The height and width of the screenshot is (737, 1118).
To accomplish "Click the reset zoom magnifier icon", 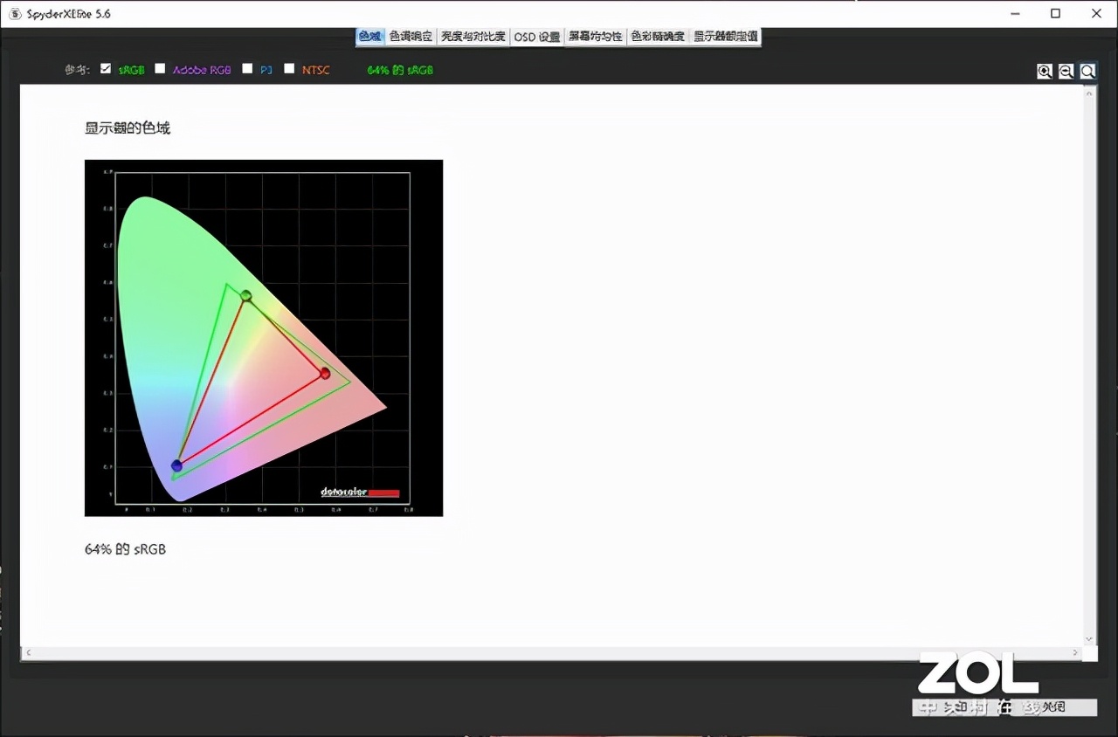I will (1088, 72).
